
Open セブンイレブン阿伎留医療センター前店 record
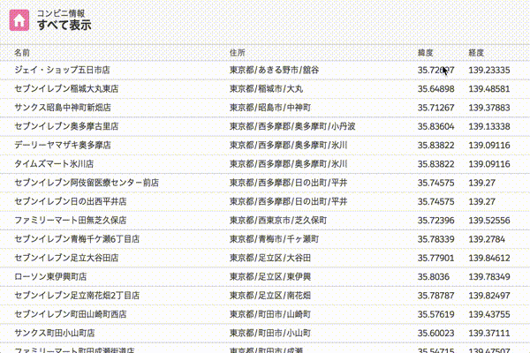click(x=87, y=183)
